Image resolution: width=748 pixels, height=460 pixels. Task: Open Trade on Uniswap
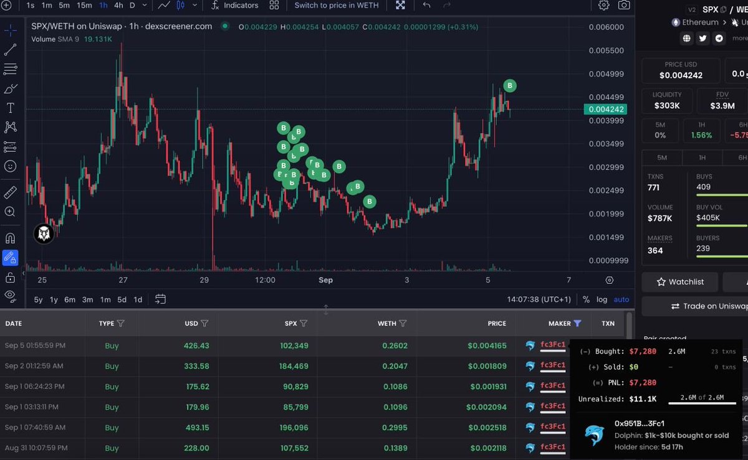[x=709, y=306]
